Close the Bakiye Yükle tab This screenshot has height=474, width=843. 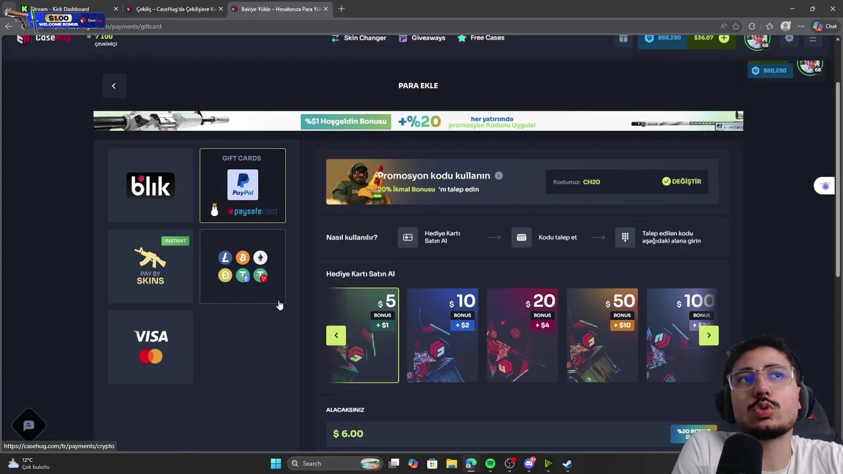pos(326,9)
